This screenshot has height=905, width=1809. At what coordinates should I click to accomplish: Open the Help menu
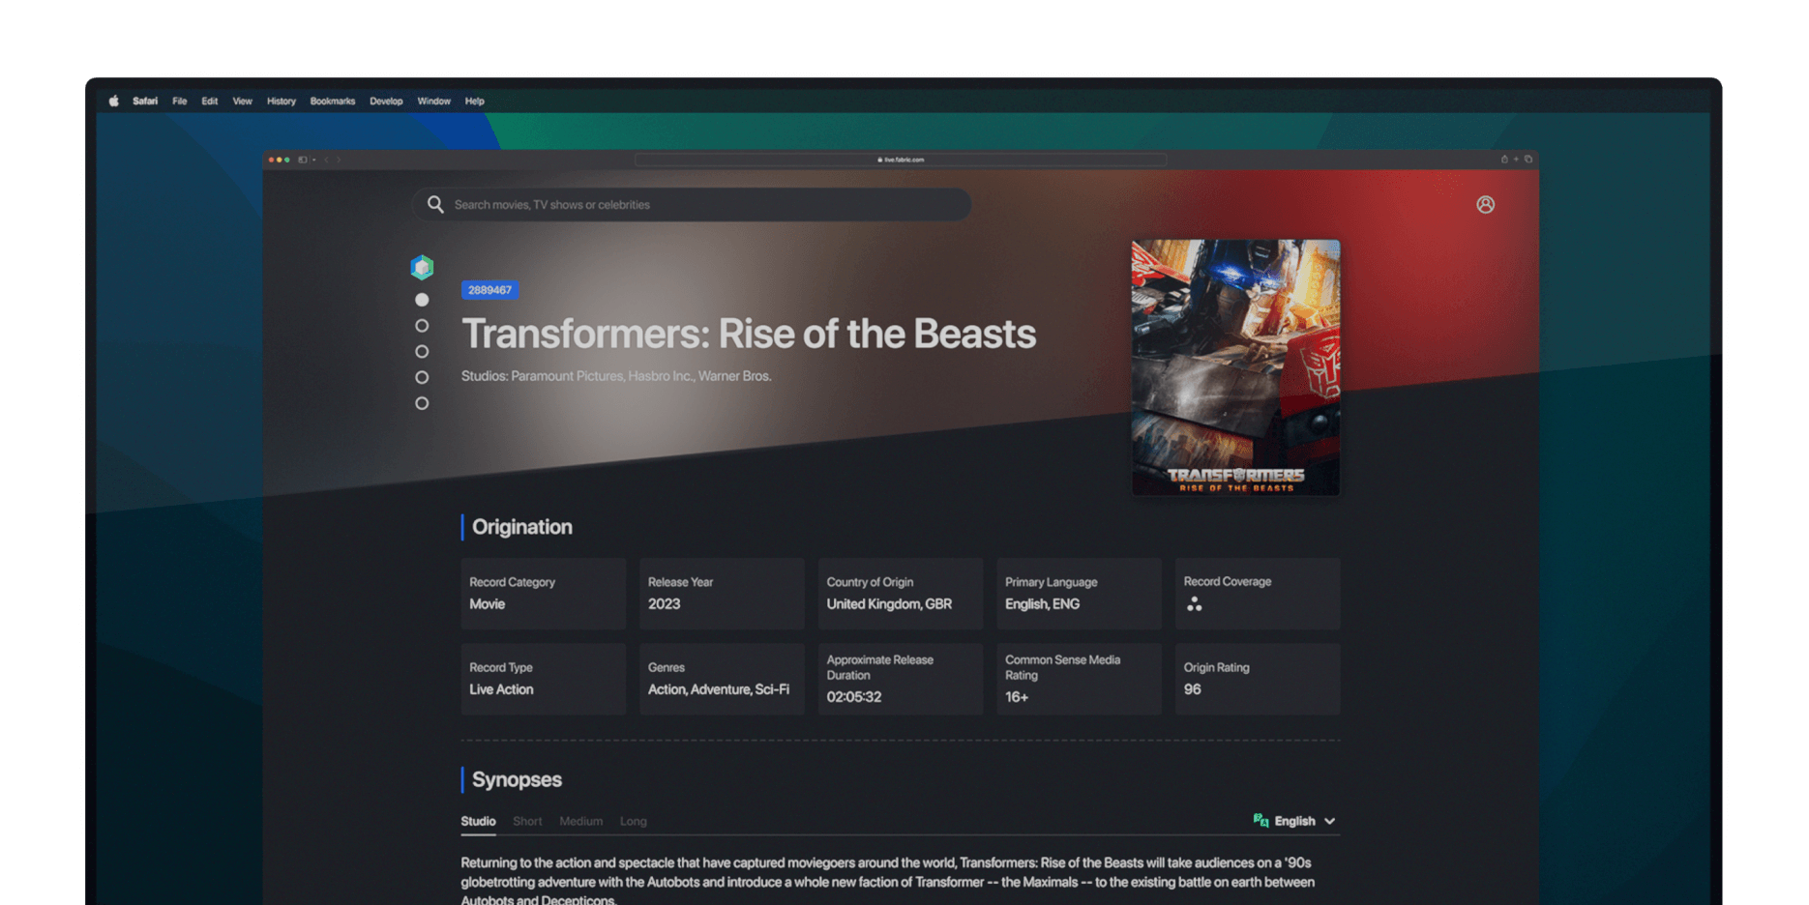click(x=474, y=101)
